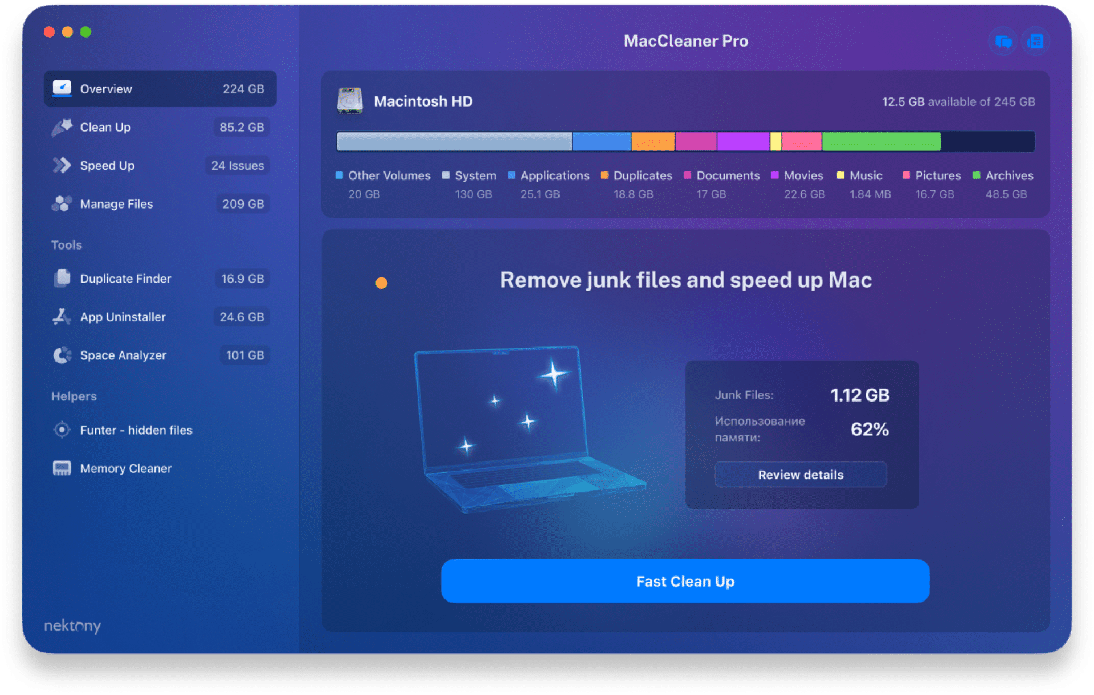Viewport: 1094px width, 695px height.
Task: Click the Duplicate Finder documents icon
Action: 62,278
